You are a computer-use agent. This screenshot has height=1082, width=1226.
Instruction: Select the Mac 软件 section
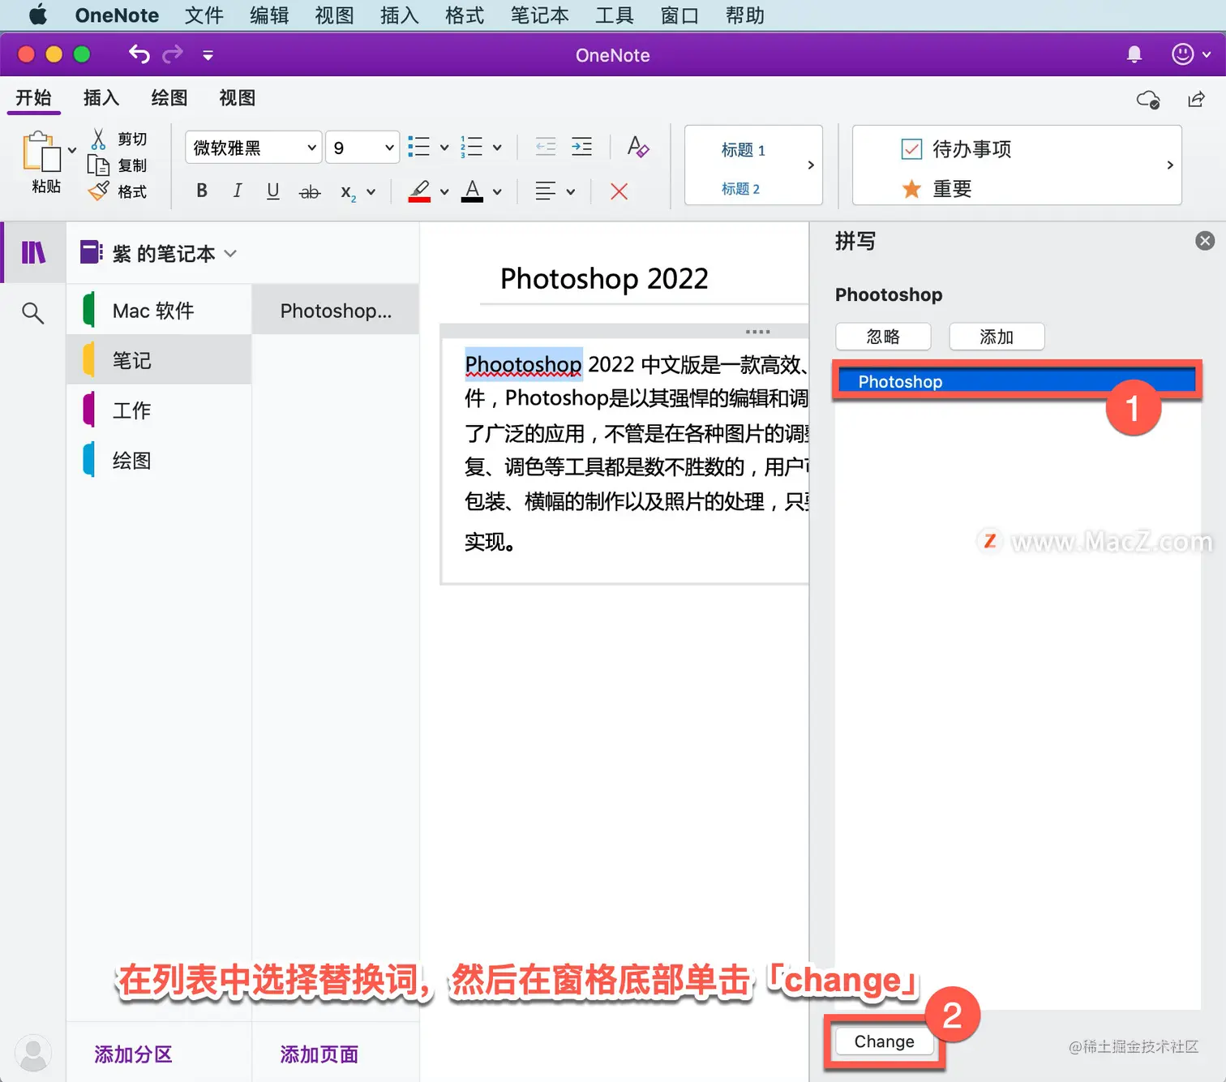pyautogui.click(x=159, y=311)
